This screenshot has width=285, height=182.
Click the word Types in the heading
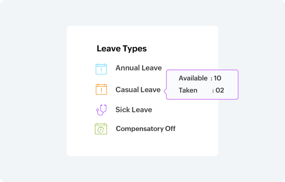coord(134,49)
